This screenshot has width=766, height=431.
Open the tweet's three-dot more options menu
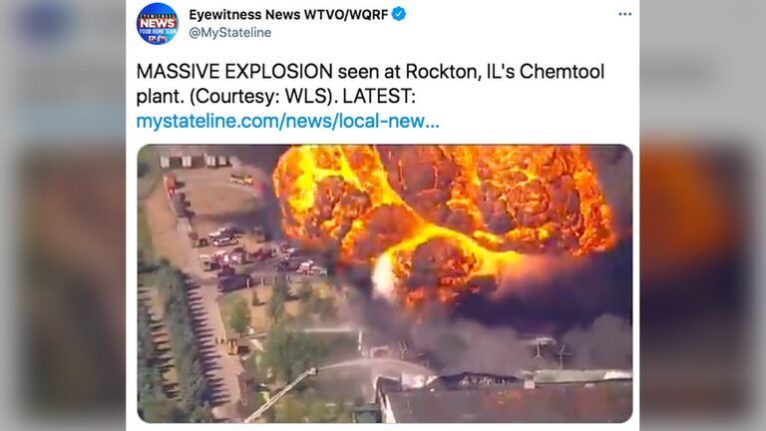point(624,14)
